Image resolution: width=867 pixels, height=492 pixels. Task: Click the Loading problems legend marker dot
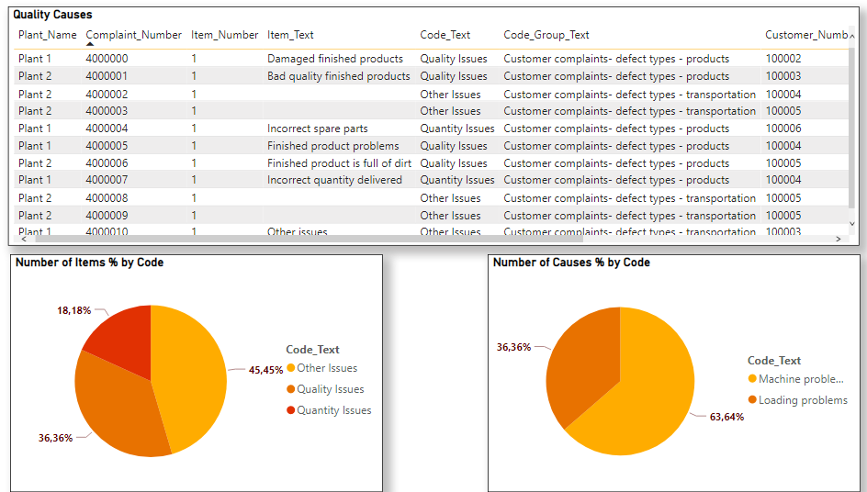(753, 400)
